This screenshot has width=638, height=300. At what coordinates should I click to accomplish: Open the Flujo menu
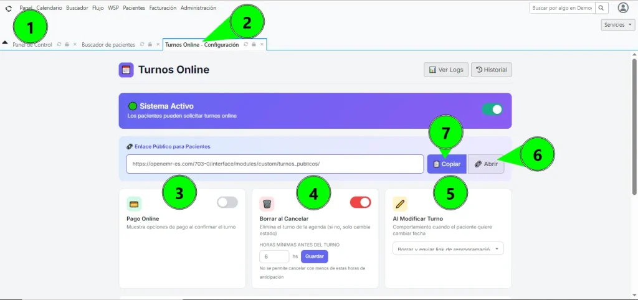tap(98, 7)
